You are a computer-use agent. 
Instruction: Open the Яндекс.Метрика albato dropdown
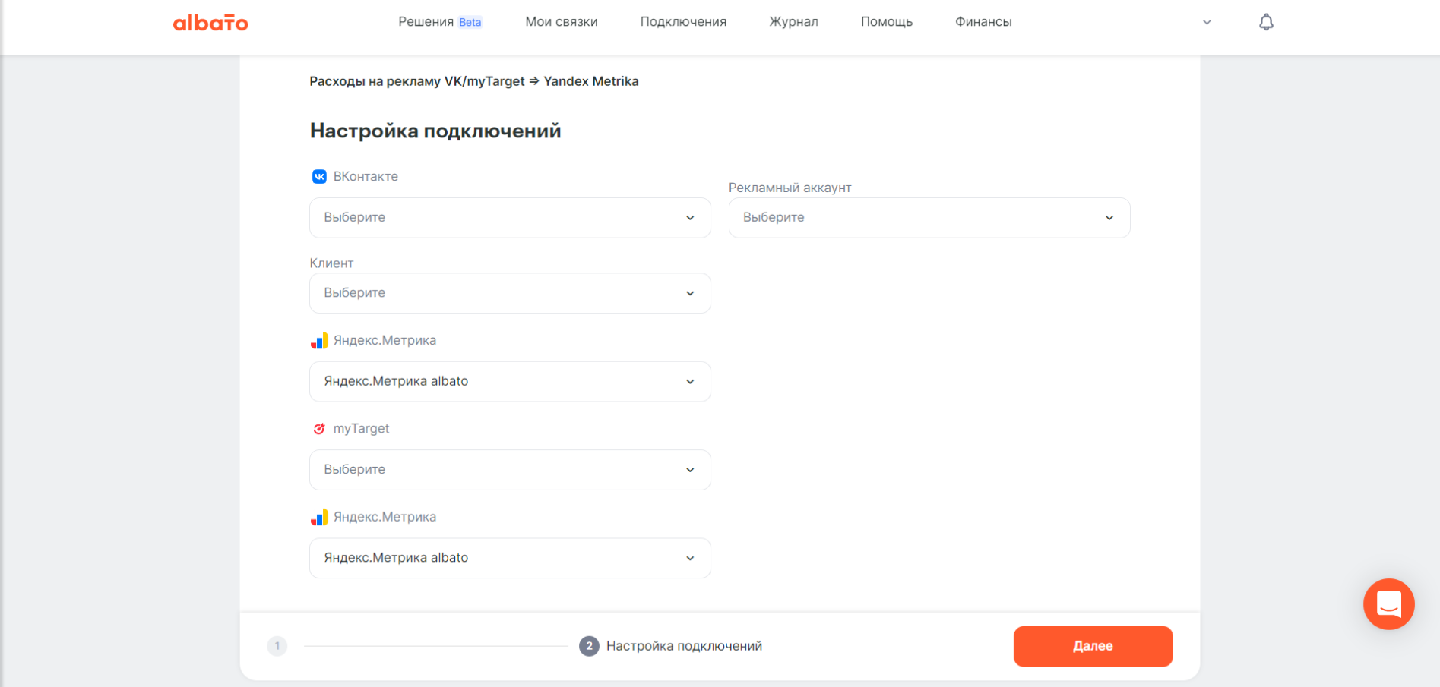coord(509,381)
